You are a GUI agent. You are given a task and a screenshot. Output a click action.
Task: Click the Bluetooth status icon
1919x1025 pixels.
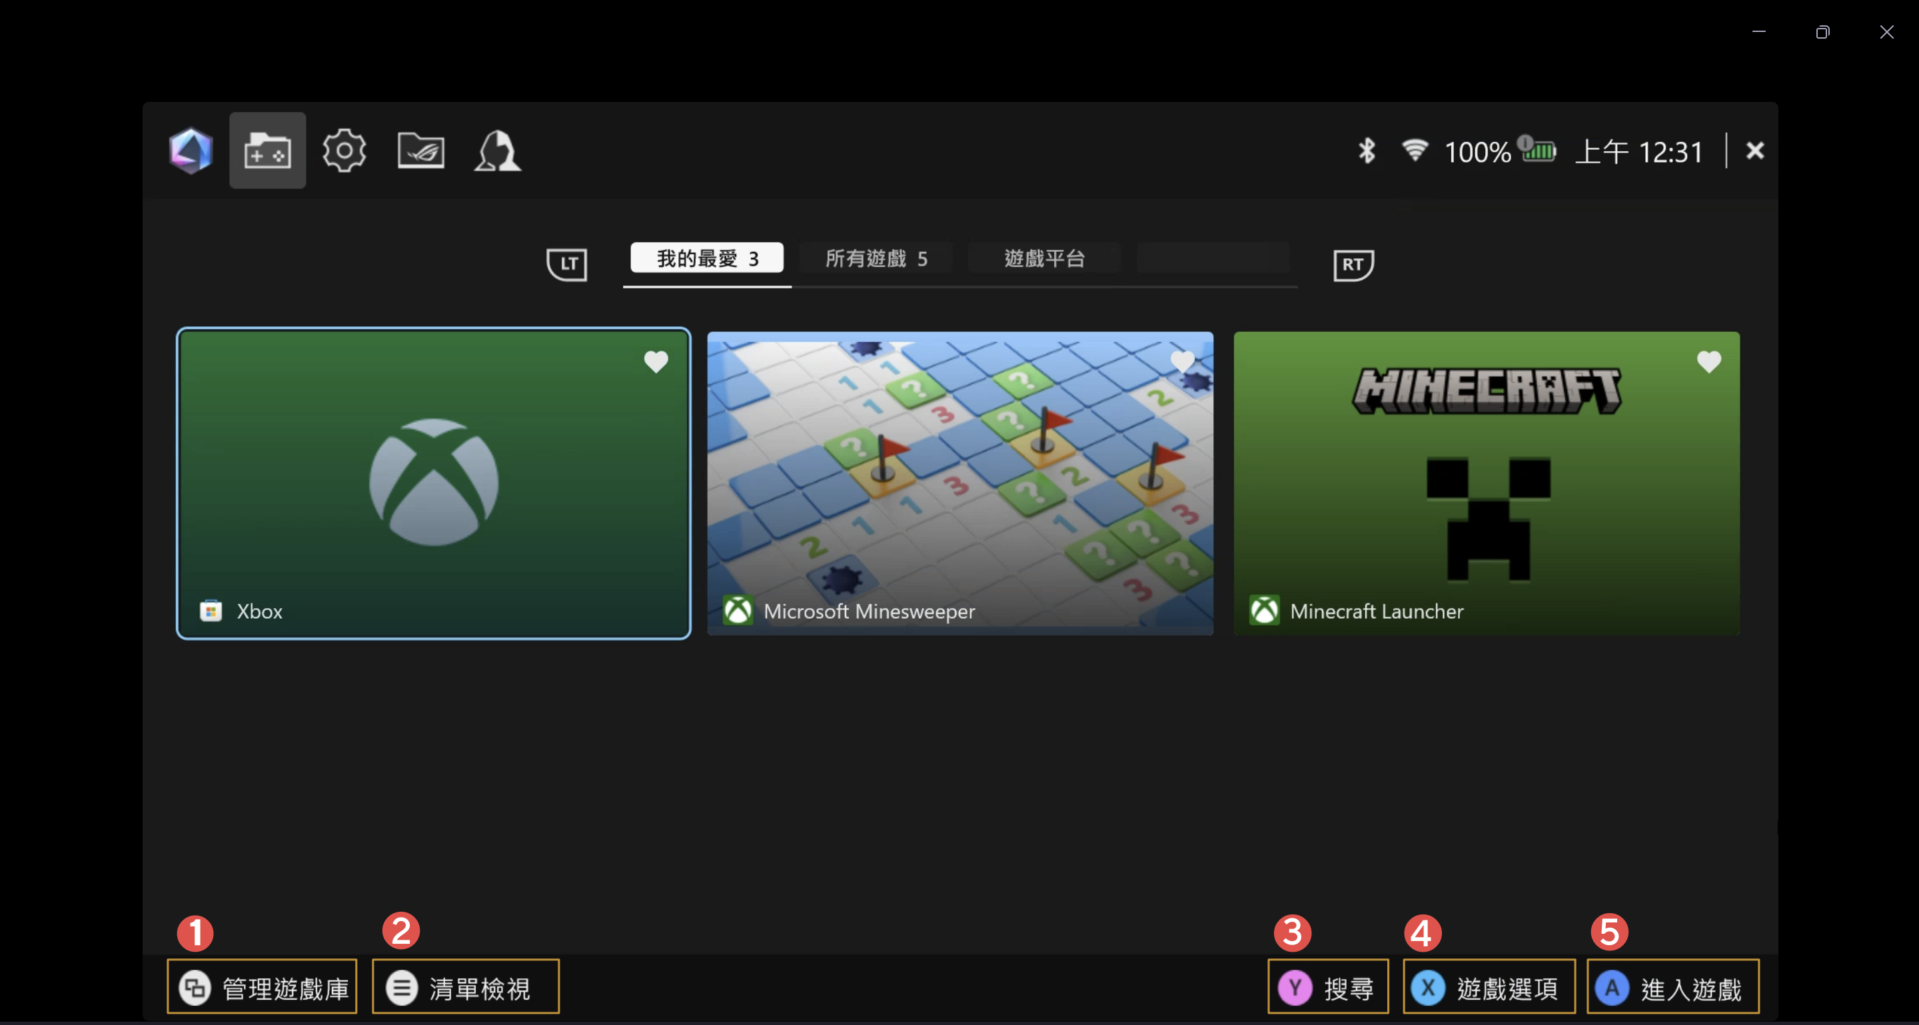tap(1366, 151)
